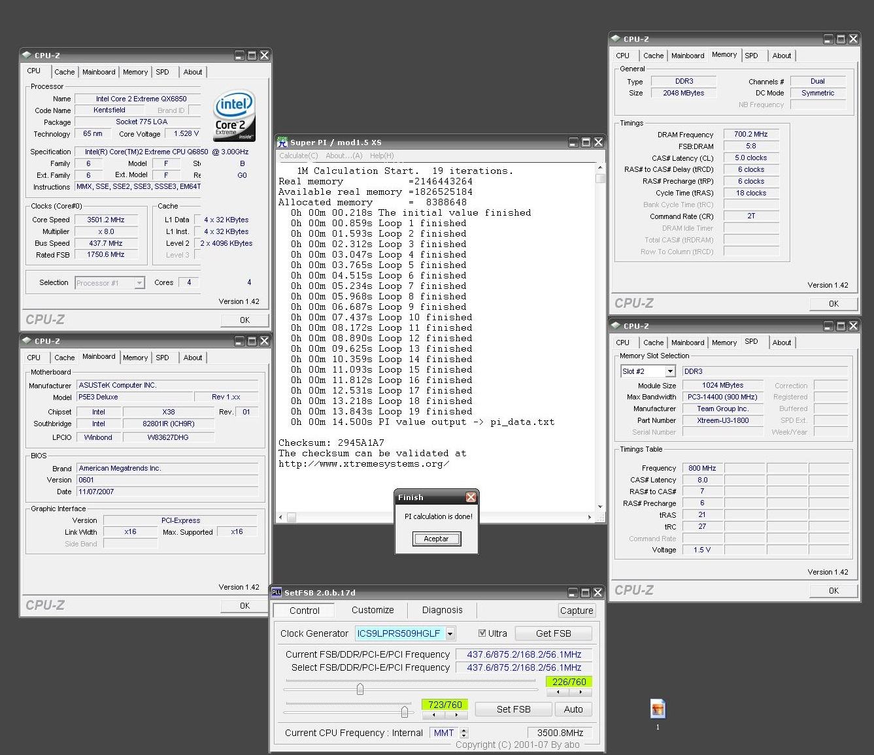Click the CPU-Z icon in the CPU window title bar
The height and width of the screenshot is (755, 874).
coord(27,55)
